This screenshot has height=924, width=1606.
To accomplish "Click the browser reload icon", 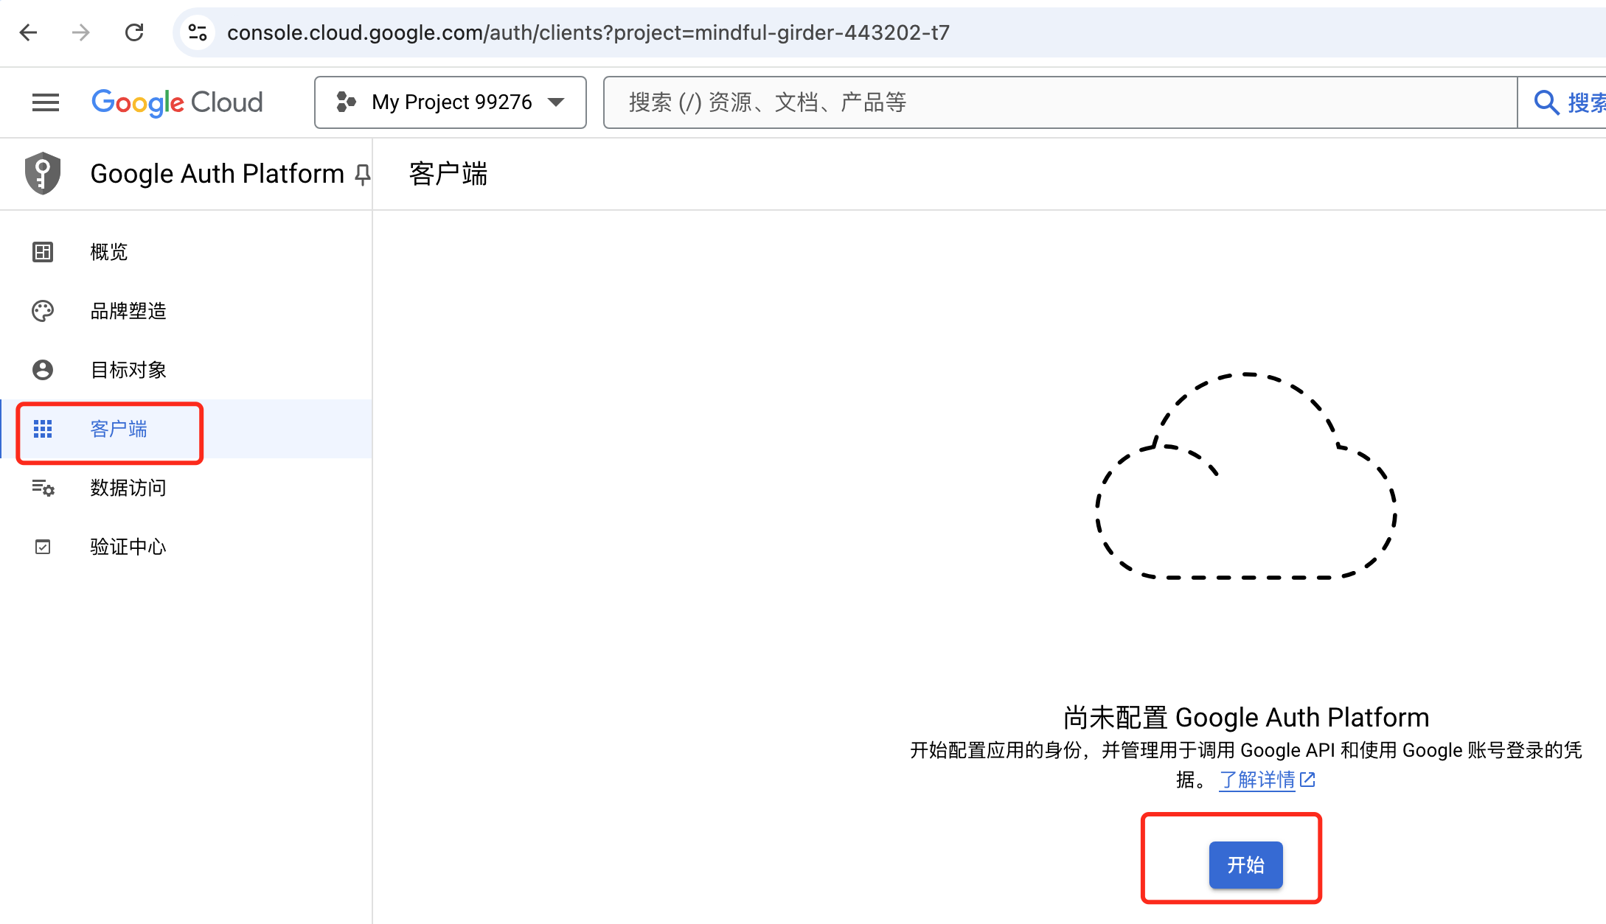I will point(134,32).
